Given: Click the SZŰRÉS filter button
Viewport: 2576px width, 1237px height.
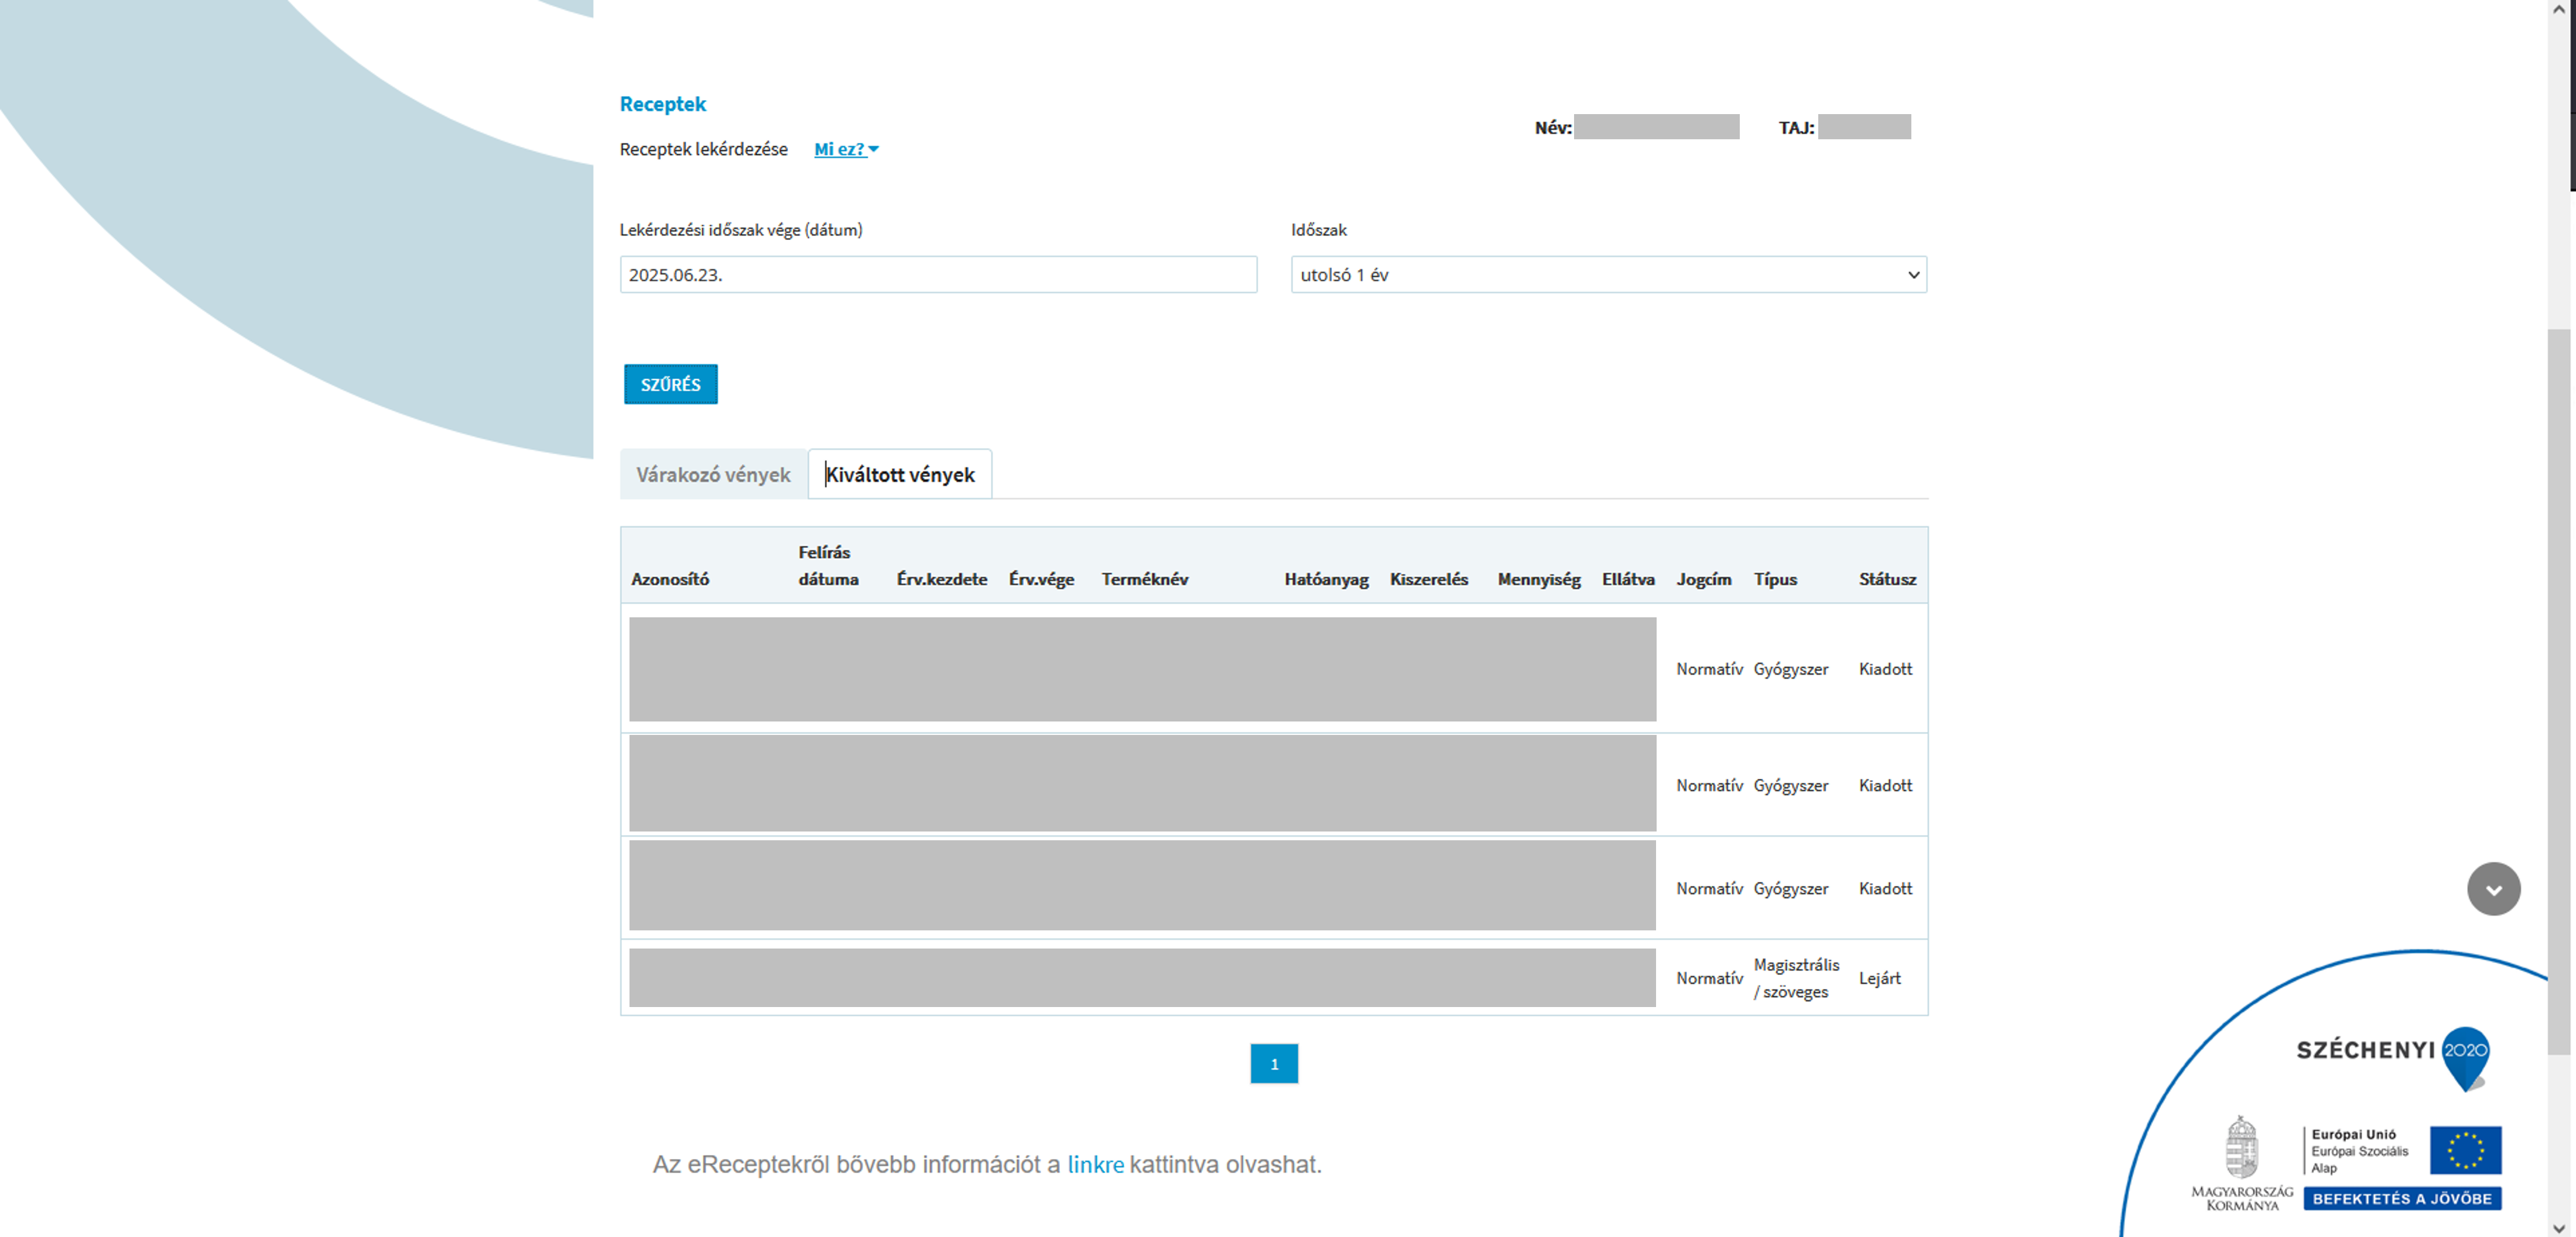Looking at the screenshot, I should pyautogui.click(x=670, y=384).
